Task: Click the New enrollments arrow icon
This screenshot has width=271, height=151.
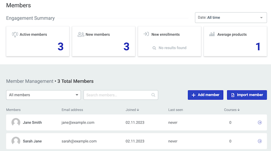Action: [x=146, y=34]
